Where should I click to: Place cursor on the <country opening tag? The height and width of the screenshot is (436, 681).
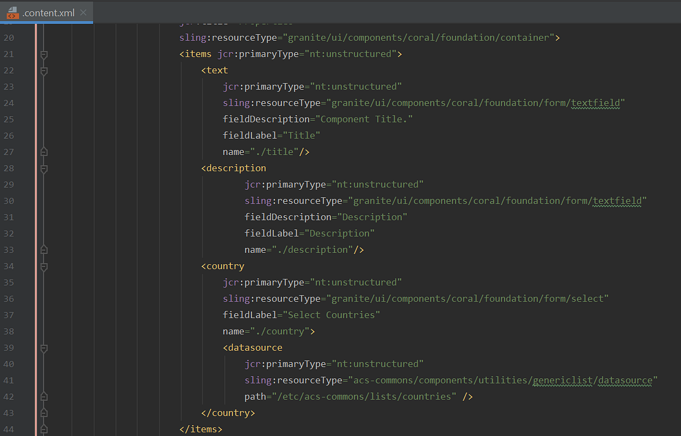click(222, 266)
